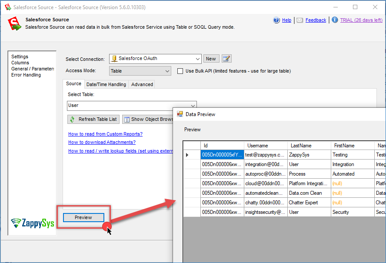Select the cell chatty.00ddn000...

coord(266,203)
